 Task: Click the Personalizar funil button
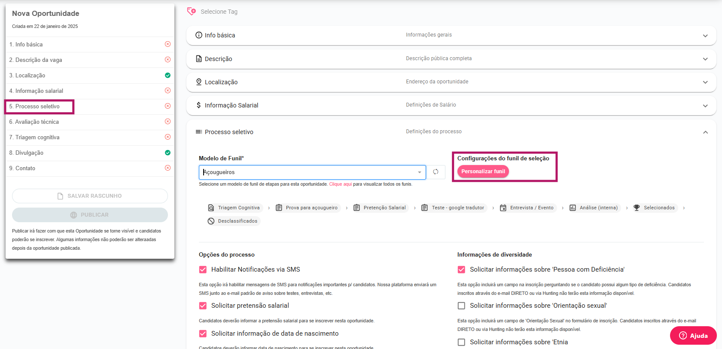point(483,171)
